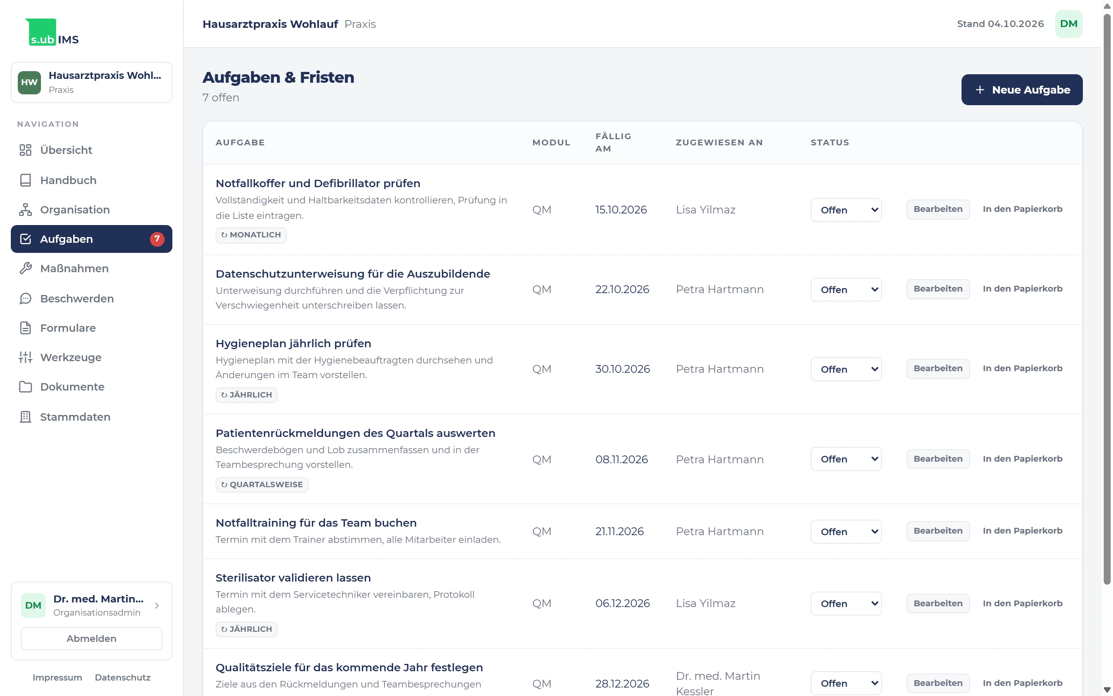
Task: Go to Handbuch section
Action: [92, 180]
